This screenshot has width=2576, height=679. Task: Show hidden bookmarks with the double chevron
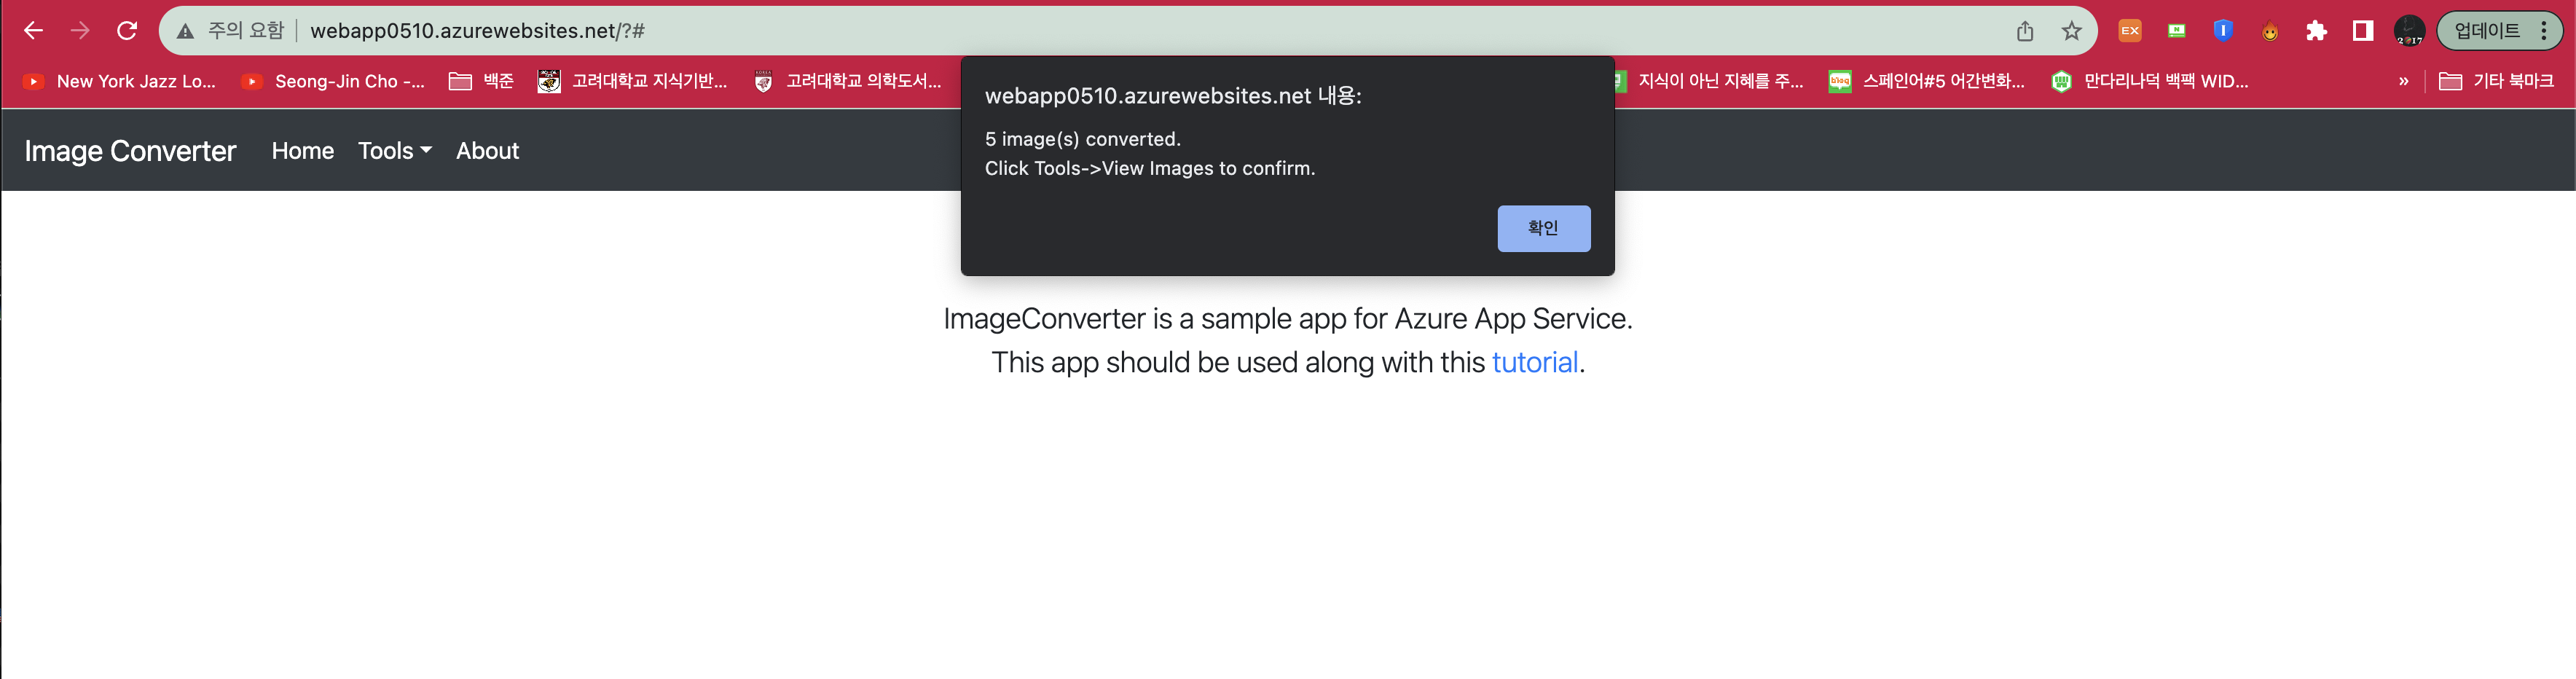pyautogui.click(x=2403, y=81)
